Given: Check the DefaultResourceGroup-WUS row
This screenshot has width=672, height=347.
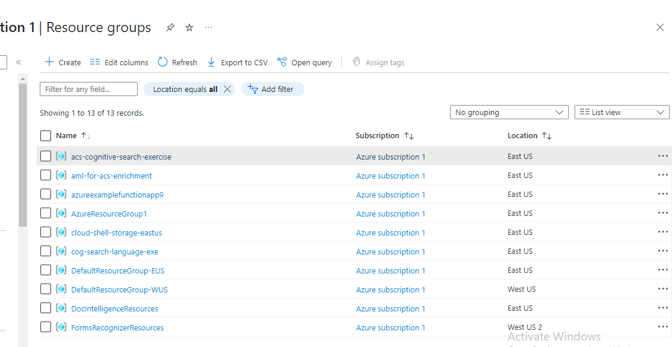Looking at the screenshot, I should click(x=46, y=289).
